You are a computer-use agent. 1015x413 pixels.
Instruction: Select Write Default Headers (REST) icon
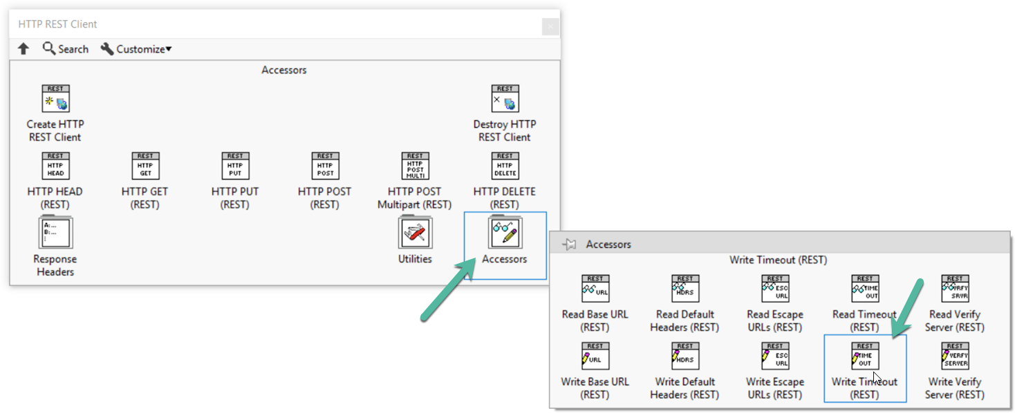tap(685, 356)
